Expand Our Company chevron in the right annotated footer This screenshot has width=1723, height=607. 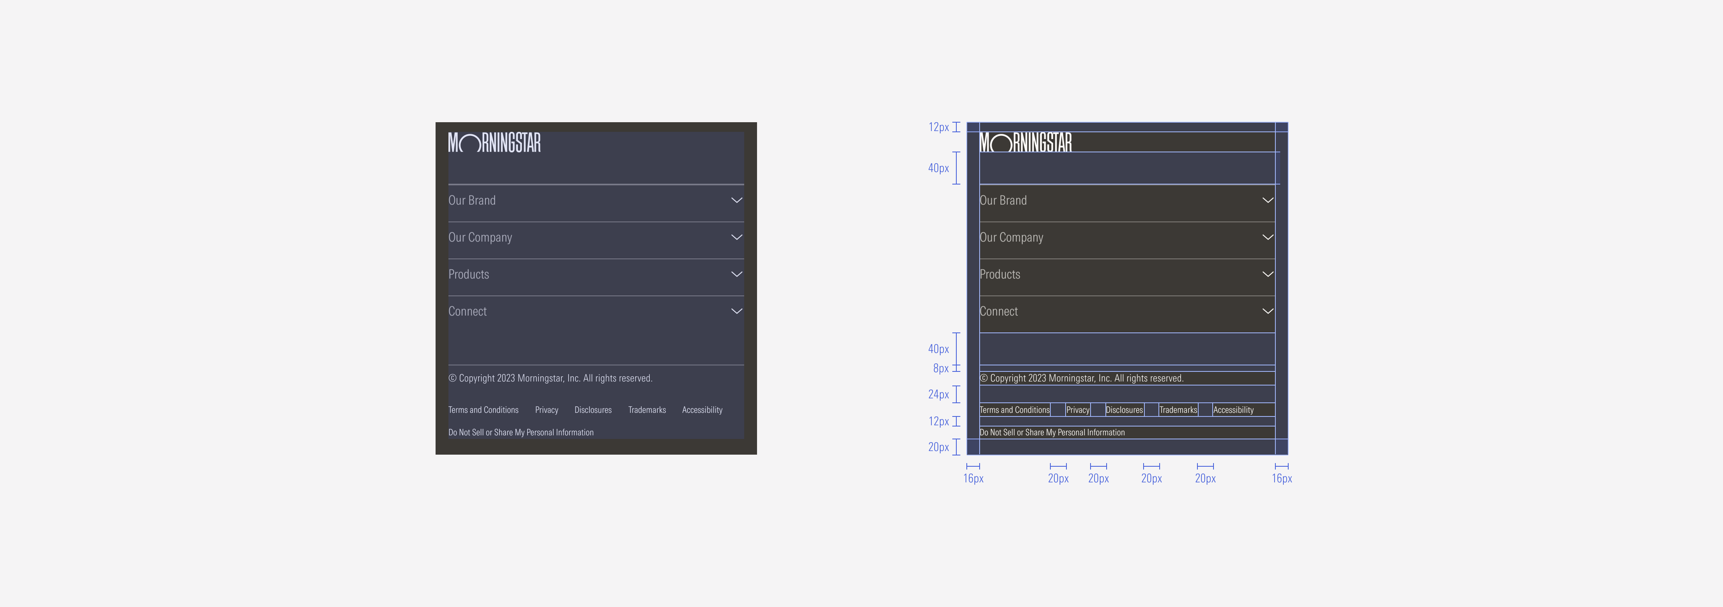1267,237
